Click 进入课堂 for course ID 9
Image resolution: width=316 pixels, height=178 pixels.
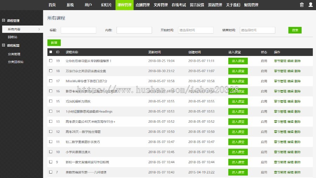point(238,162)
